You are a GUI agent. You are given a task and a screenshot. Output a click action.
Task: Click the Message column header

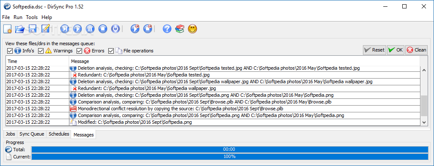244,61
